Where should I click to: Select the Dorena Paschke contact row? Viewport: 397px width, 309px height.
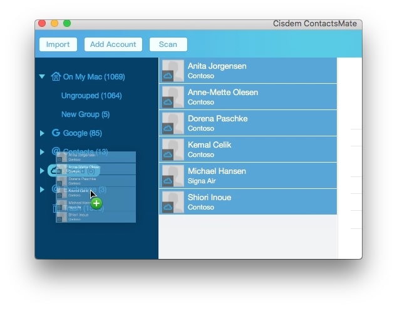[x=248, y=123]
